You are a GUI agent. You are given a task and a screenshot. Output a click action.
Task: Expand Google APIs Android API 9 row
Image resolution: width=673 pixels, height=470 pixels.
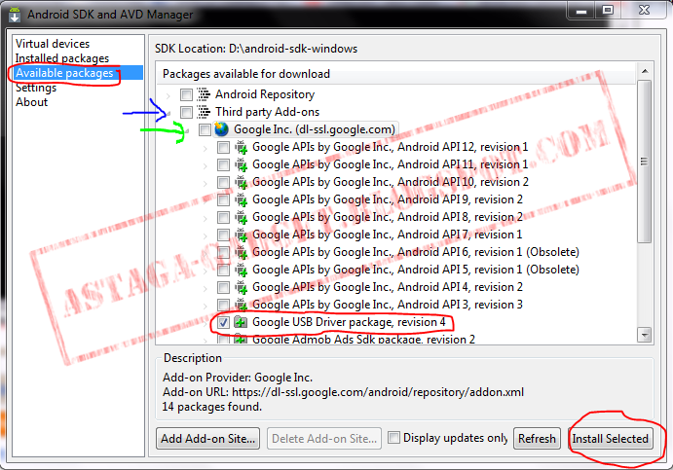206,201
